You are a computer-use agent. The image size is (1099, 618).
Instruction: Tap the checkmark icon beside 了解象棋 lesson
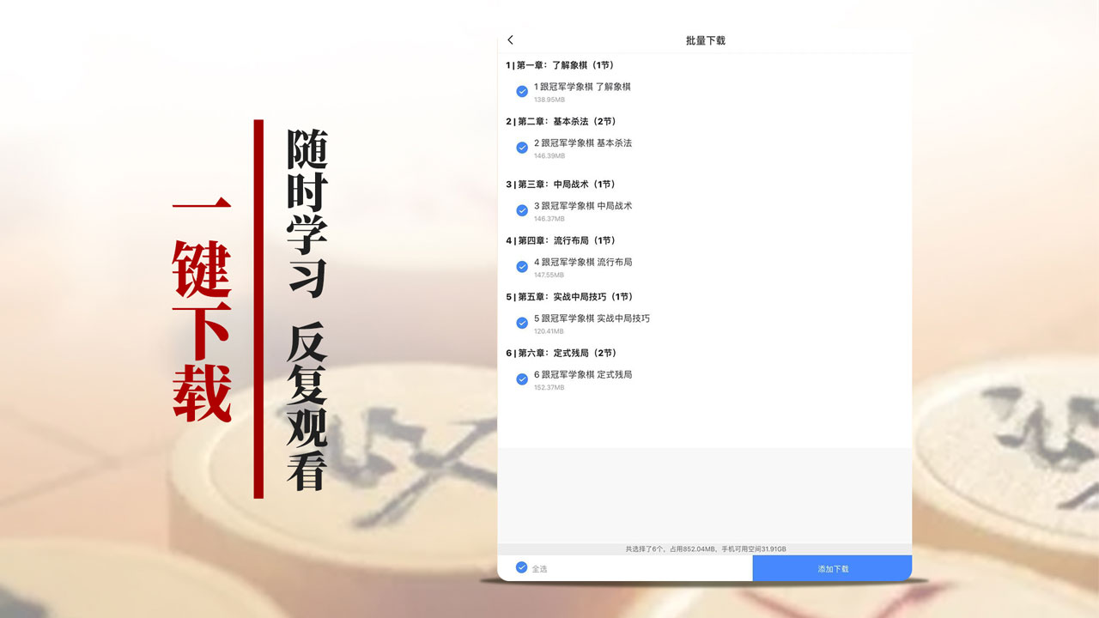click(x=522, y=90)
